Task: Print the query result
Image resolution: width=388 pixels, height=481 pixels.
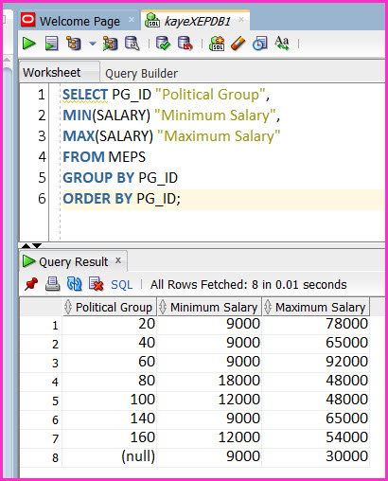Action: click(52, 284)
